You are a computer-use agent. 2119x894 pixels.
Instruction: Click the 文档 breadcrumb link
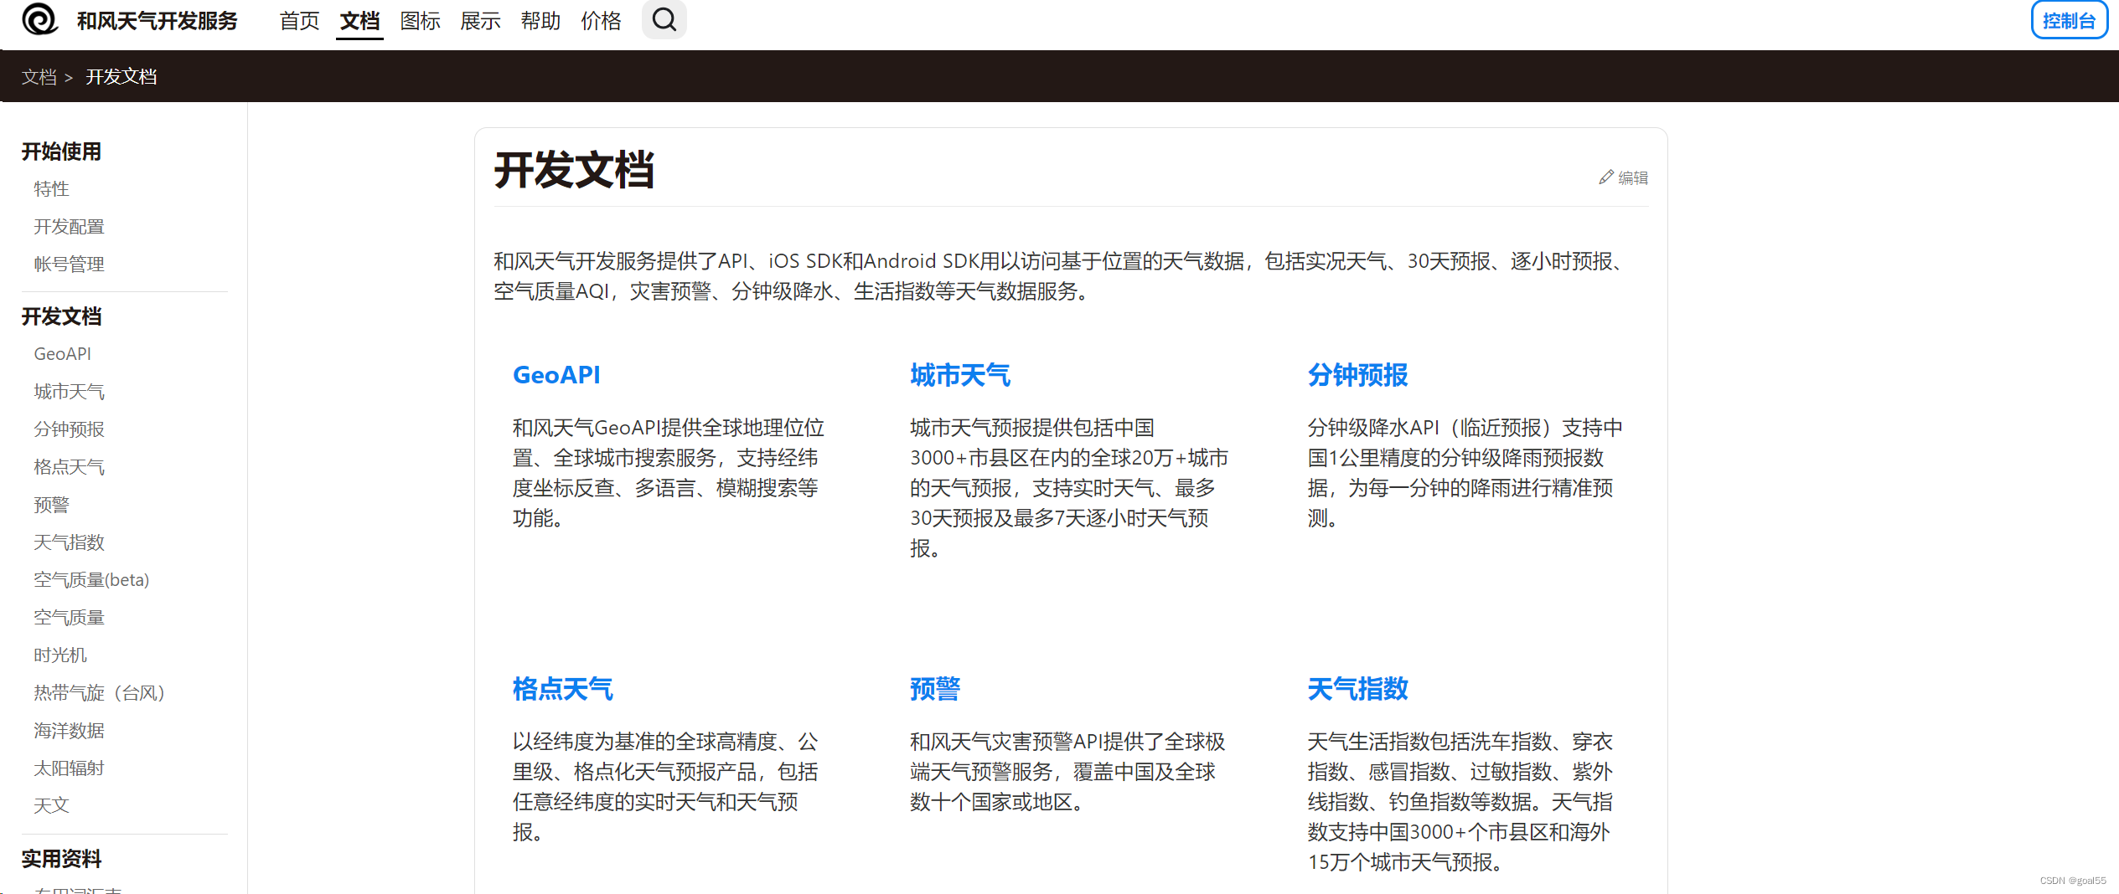pyautogui.click(x=39, y=77)
